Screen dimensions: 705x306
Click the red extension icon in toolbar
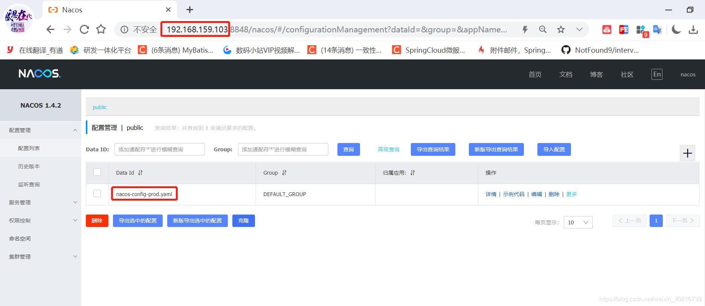tap(607, 29)
